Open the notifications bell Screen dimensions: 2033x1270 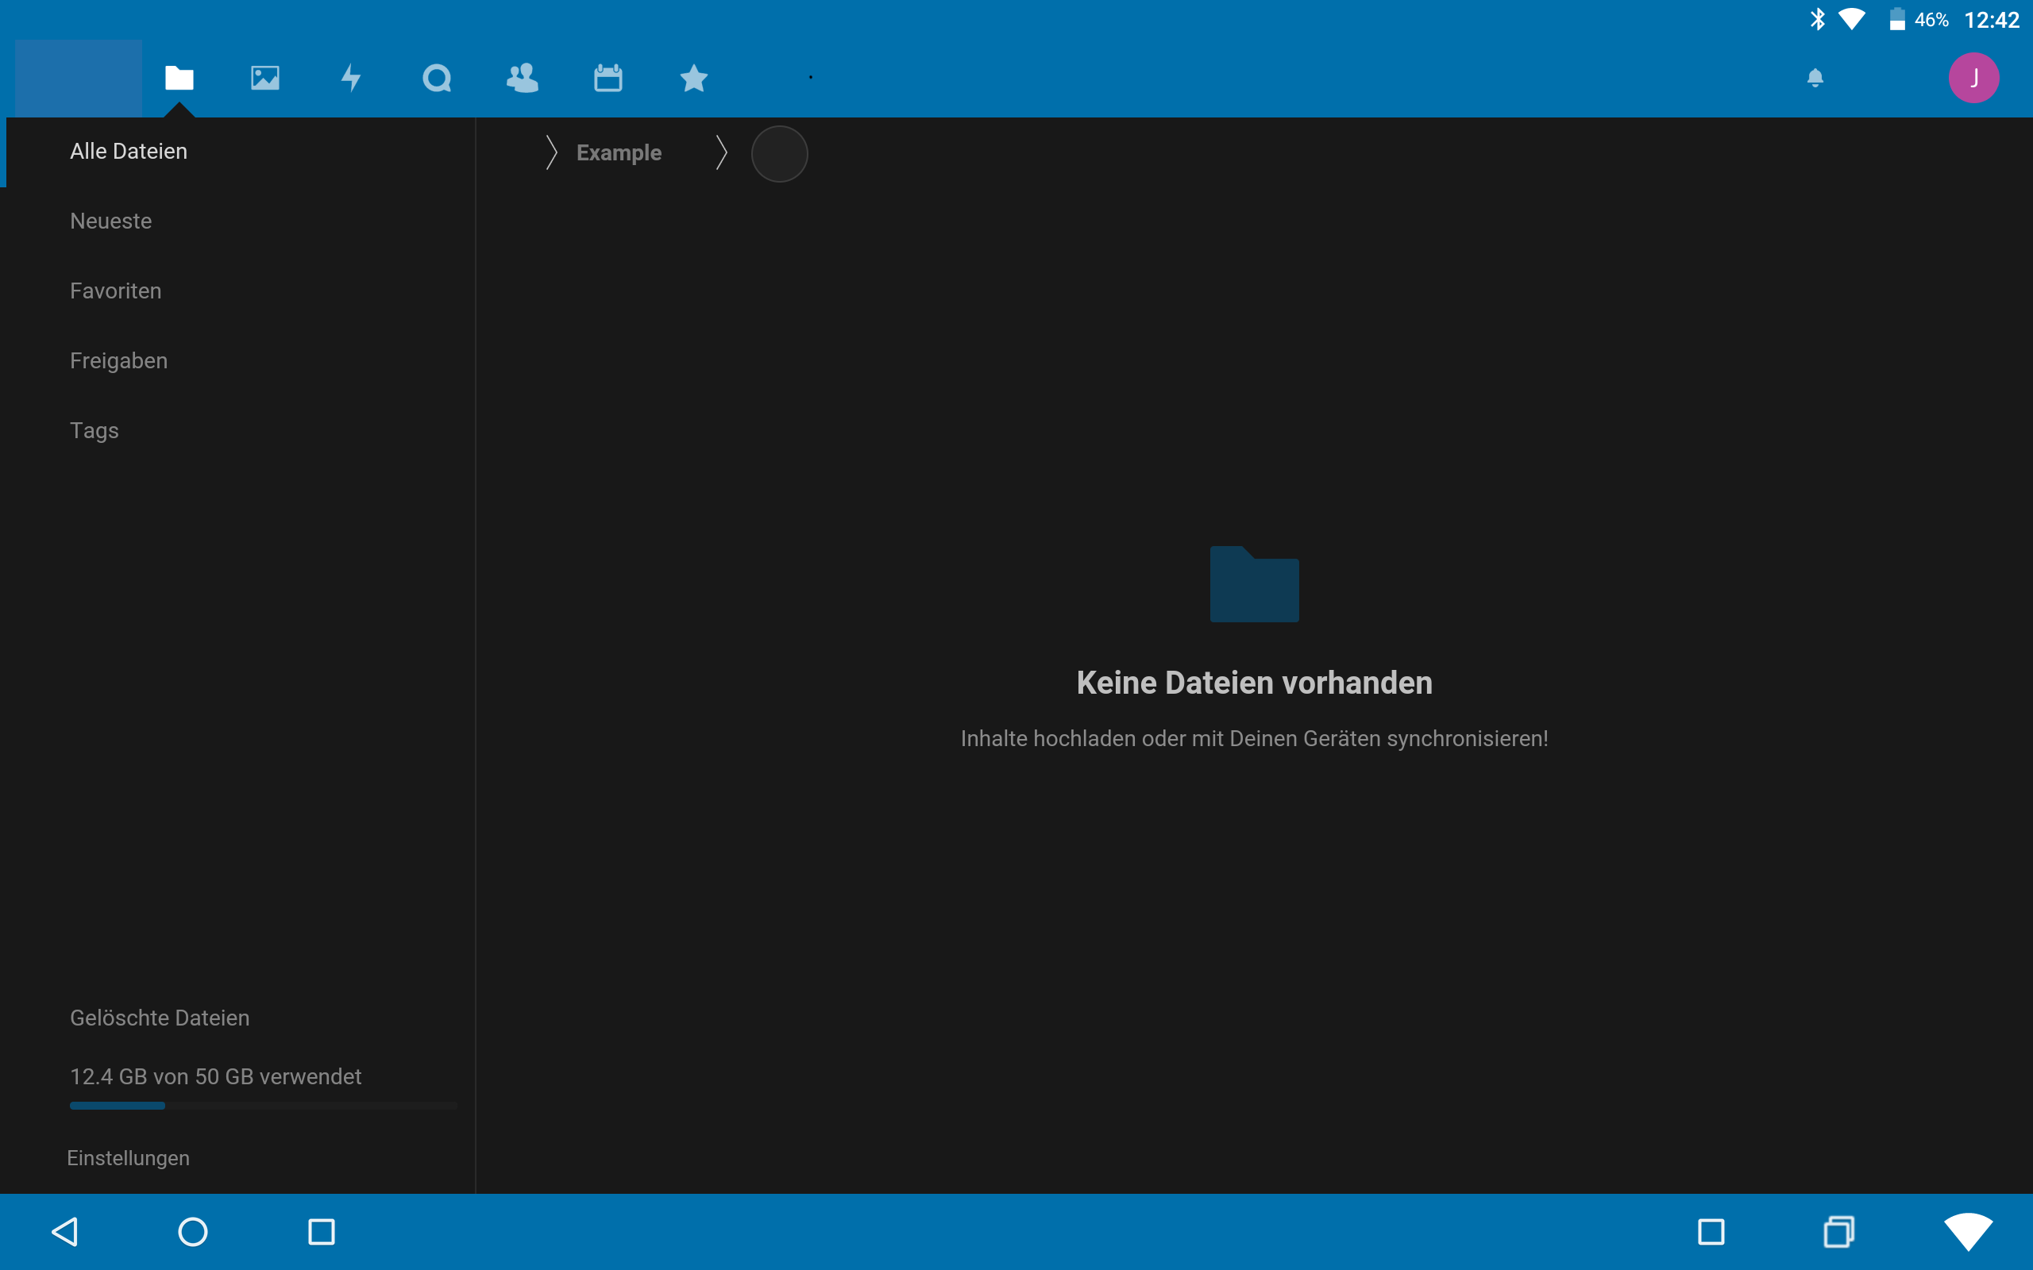tap(1815, 77)
